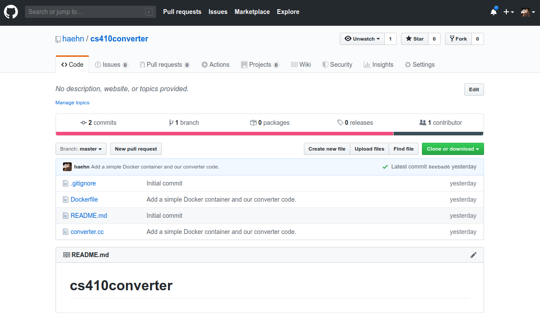Viewport: 540px width, 316px height.
Task: Go to Marketplace
Action: coord(252,12)
